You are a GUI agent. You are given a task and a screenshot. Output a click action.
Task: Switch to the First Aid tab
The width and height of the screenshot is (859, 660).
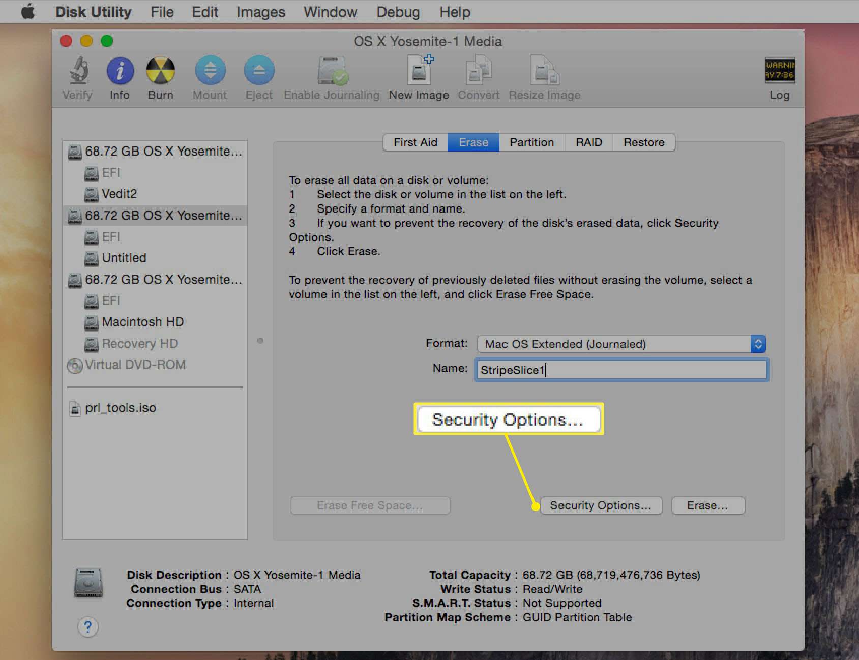click(x=416, y=142)
